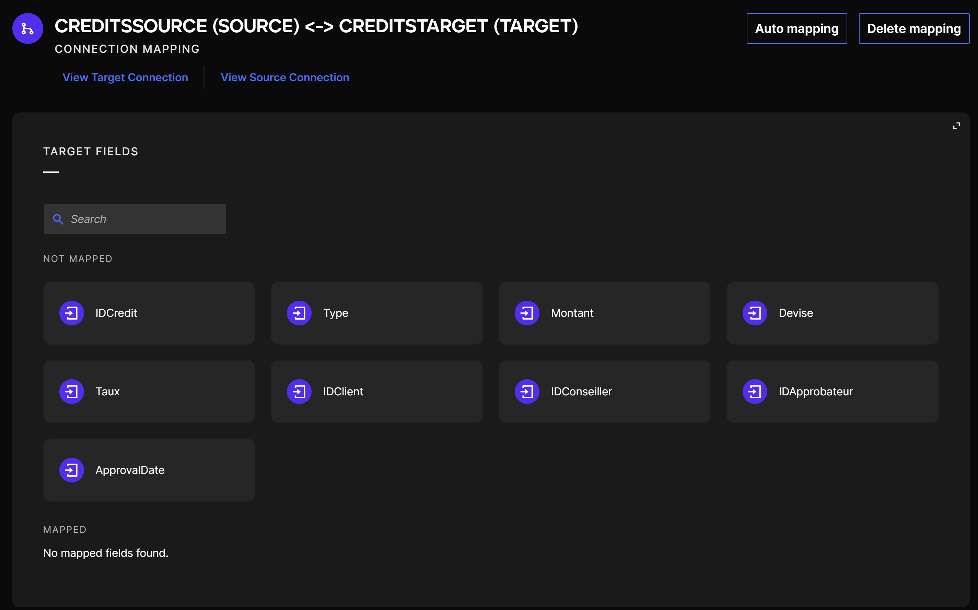Click the Montant field input icon
The image size is (978, 610).
tap(527, 313)
